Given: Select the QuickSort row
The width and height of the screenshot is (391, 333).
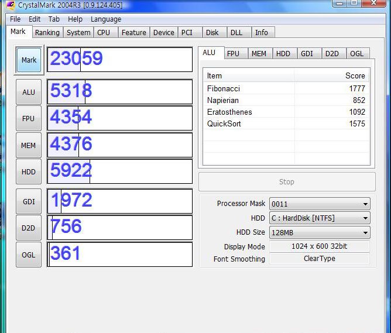Looking at the screenshot, I should point(286,123).
